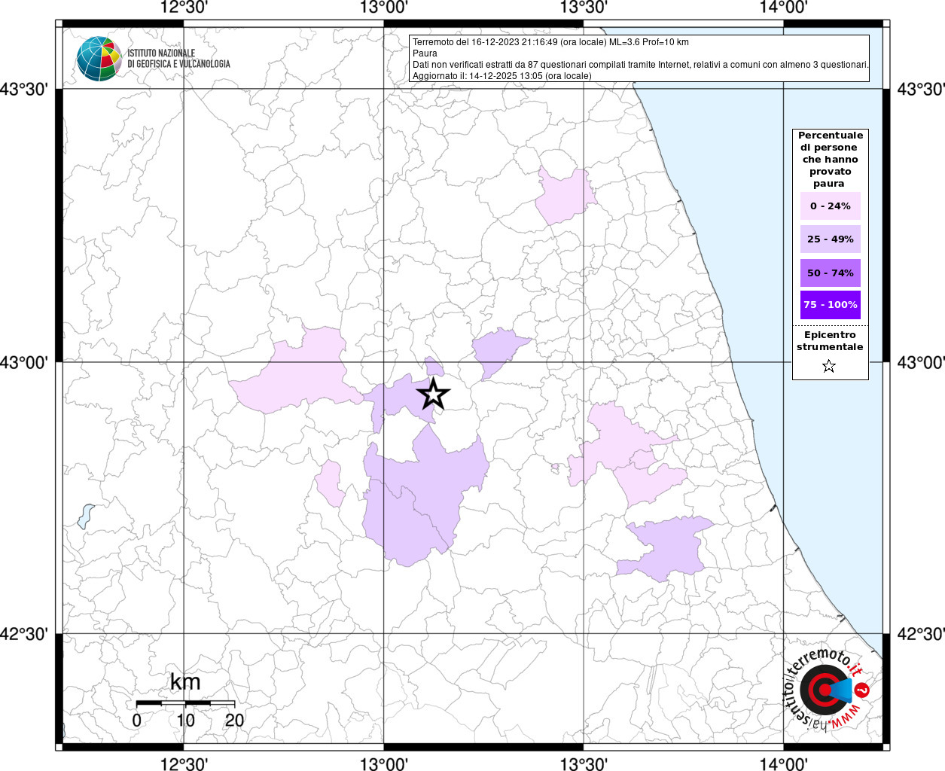The width and height of the screenshot is (945, 771).
Task: Select the 0 - 24% legend swatch
Action: (830, 206)
